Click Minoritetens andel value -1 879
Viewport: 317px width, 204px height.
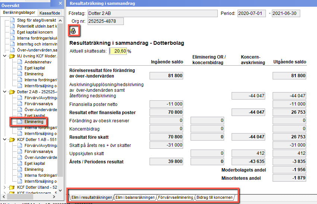[289, 178]
